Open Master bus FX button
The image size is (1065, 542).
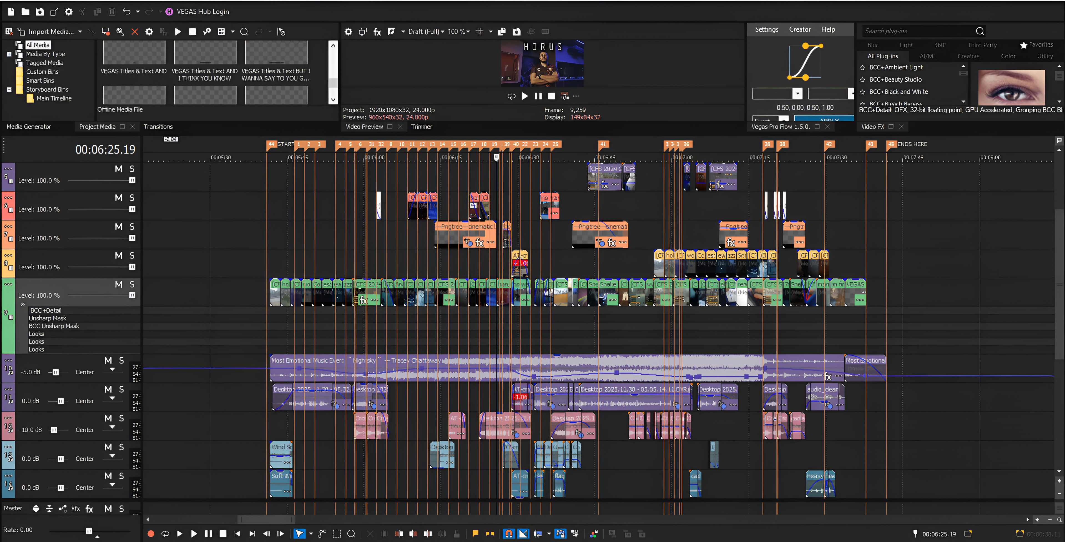tap(89, 508)
